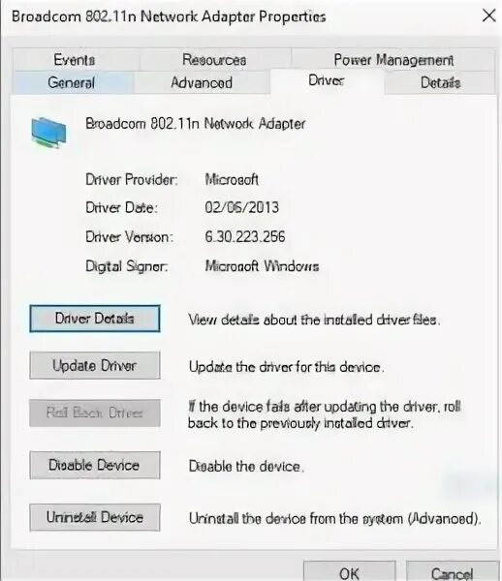Screen dimensions: 502x581
Task: Click the Driver Date value
Action: pyautogui.click(x=241, y=207)
